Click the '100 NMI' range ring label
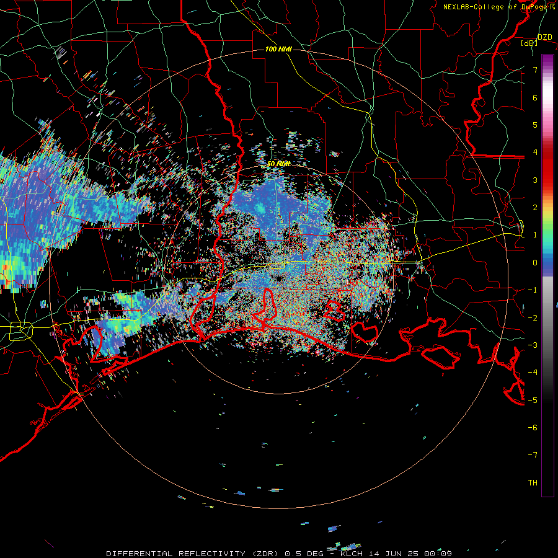Screen dimensions: 558x558 pyautogui.click(x=278, y=49)
